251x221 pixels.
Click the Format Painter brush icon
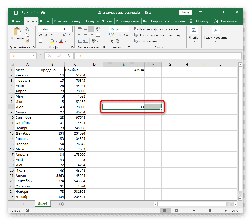pyautogui.click(x=27, y=41)
